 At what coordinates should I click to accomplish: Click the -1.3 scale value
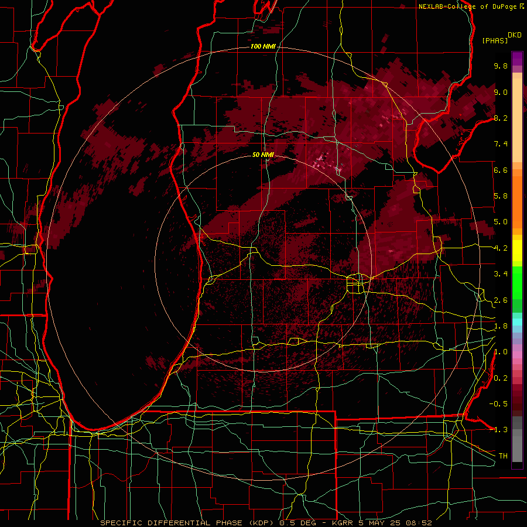point(498,430)
